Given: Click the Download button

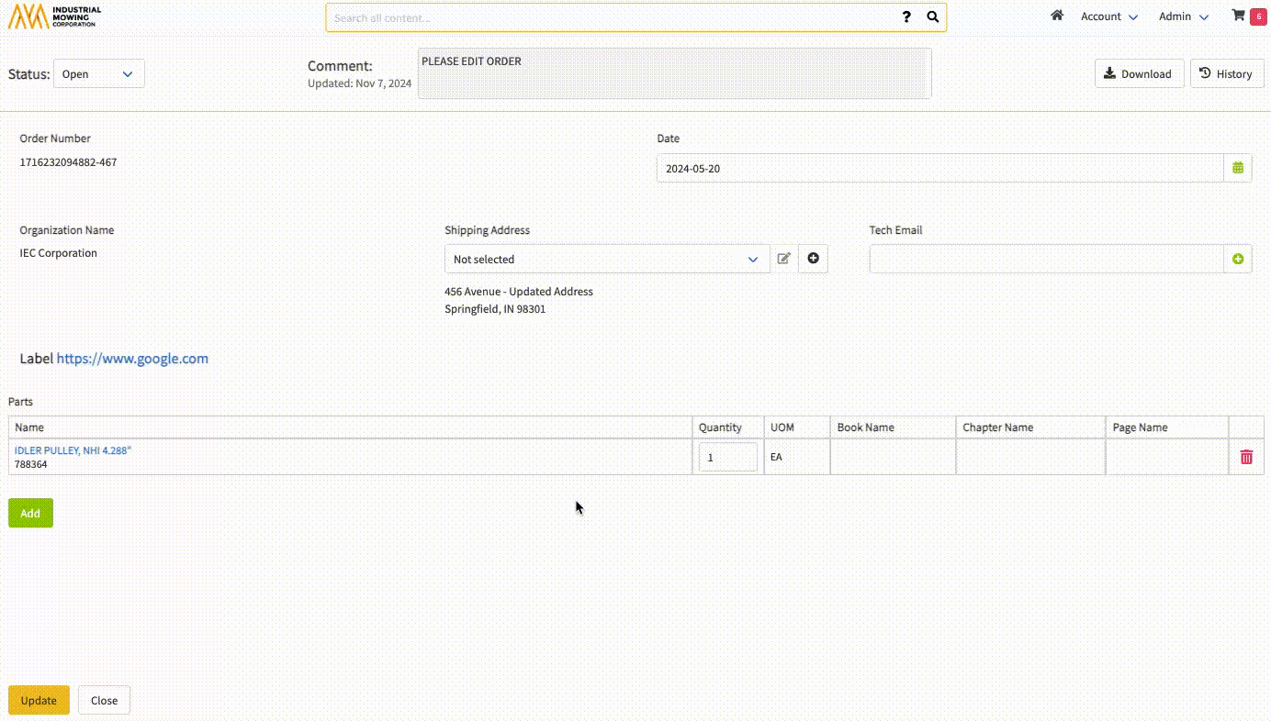Looking at the screenshot, I should click(1137, 73).
